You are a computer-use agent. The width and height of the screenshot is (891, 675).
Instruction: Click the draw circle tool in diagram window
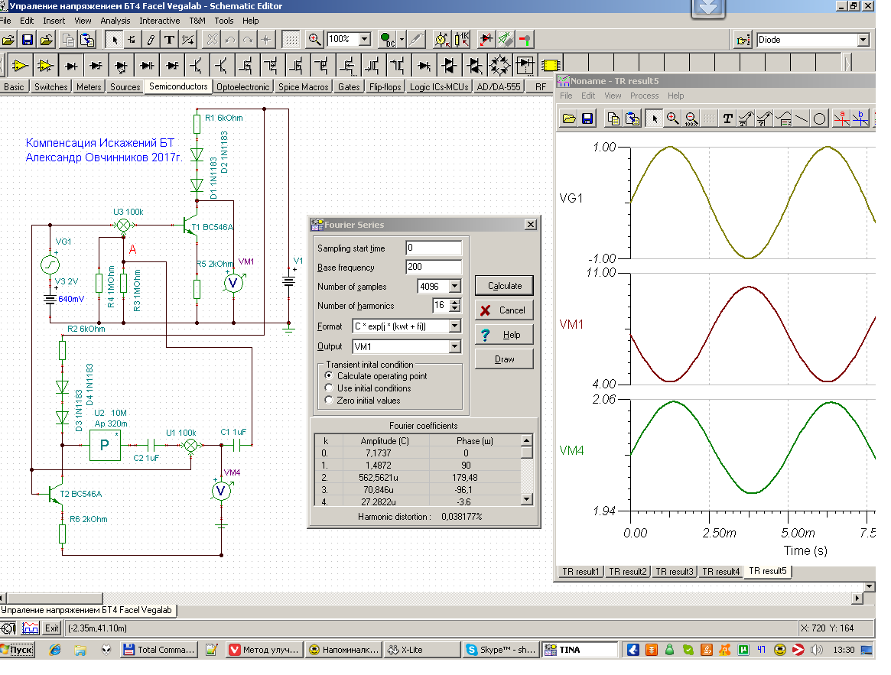[819, 118]
